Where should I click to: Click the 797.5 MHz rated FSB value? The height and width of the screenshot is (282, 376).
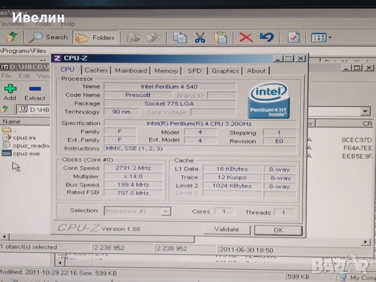(133, 193)
